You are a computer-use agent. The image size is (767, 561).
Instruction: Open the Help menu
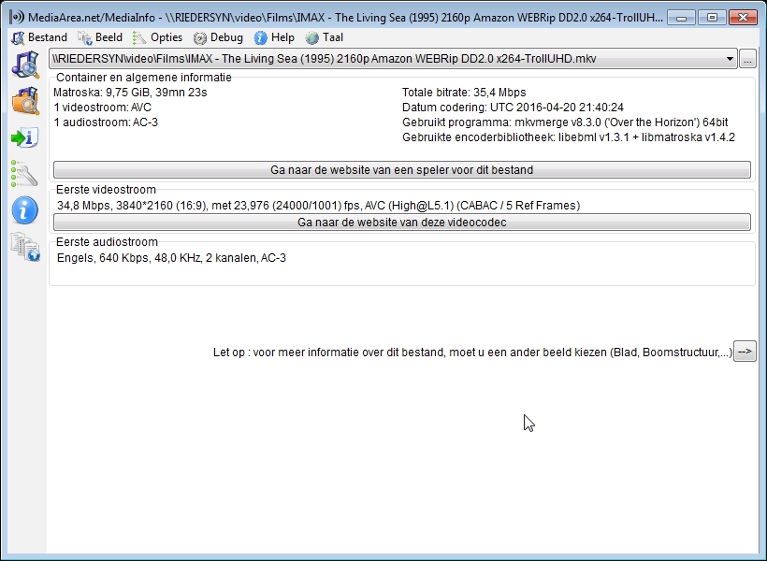(x=274, y=37)
